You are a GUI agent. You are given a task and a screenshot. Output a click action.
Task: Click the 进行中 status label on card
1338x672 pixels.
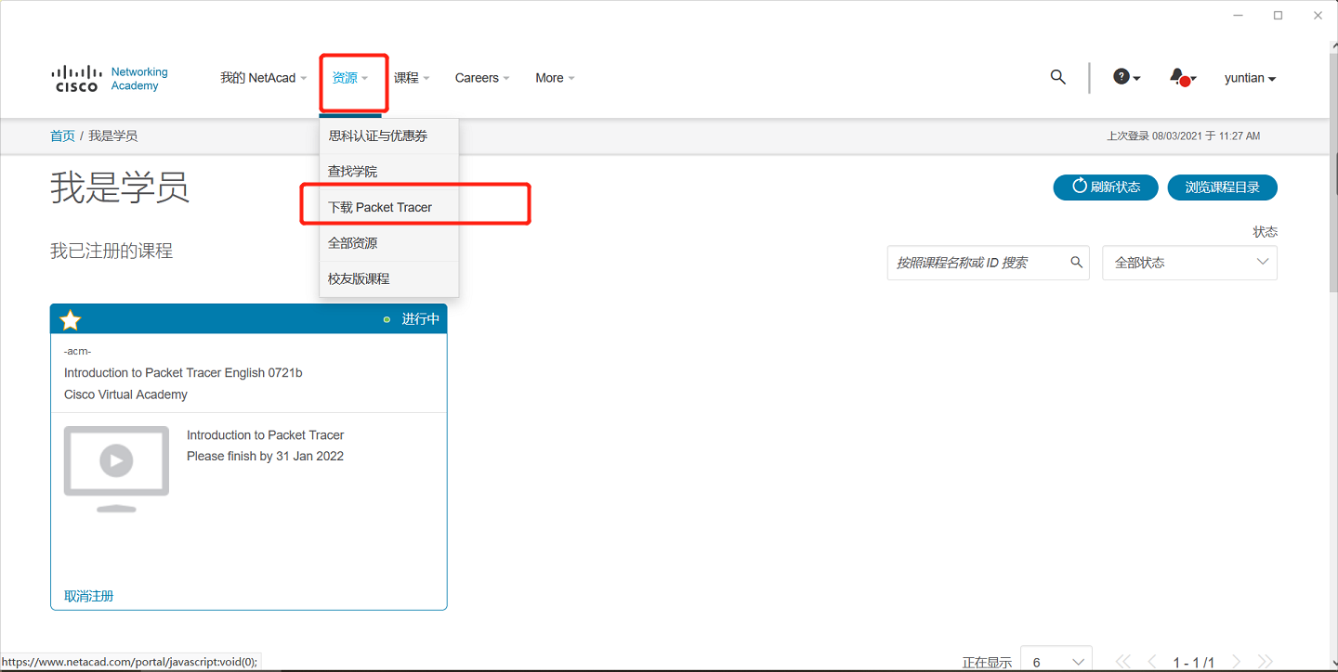coord(420,319)
